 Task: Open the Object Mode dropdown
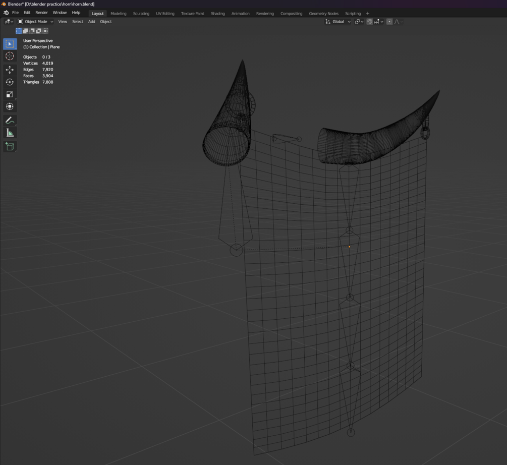[x=35, y=22]
